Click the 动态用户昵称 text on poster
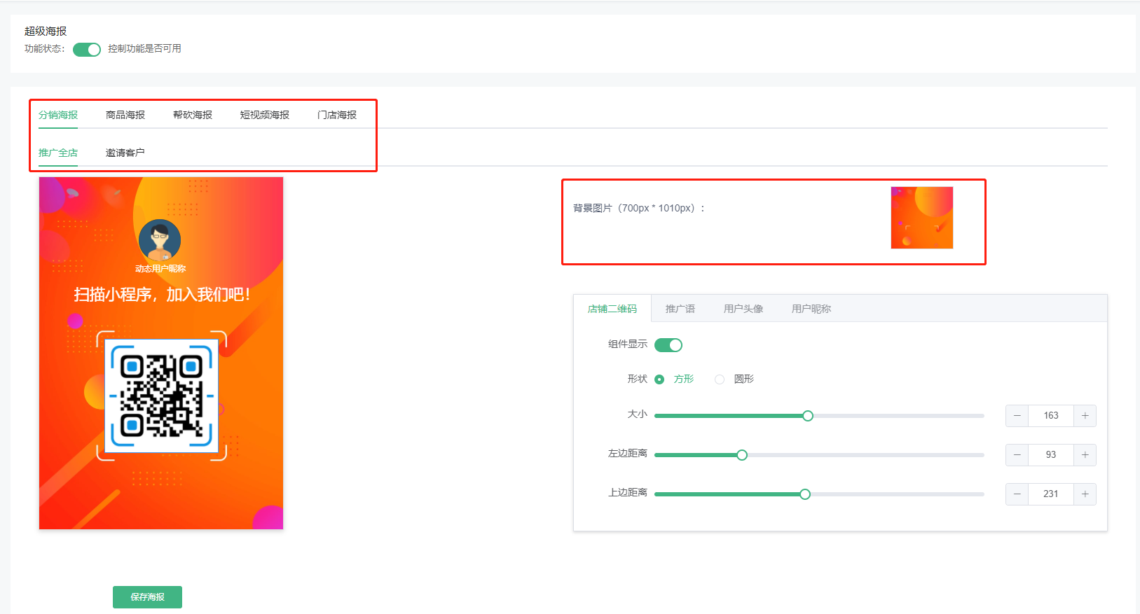The width and height of the screenshot is (1140, 614). [x=160, y=269]
